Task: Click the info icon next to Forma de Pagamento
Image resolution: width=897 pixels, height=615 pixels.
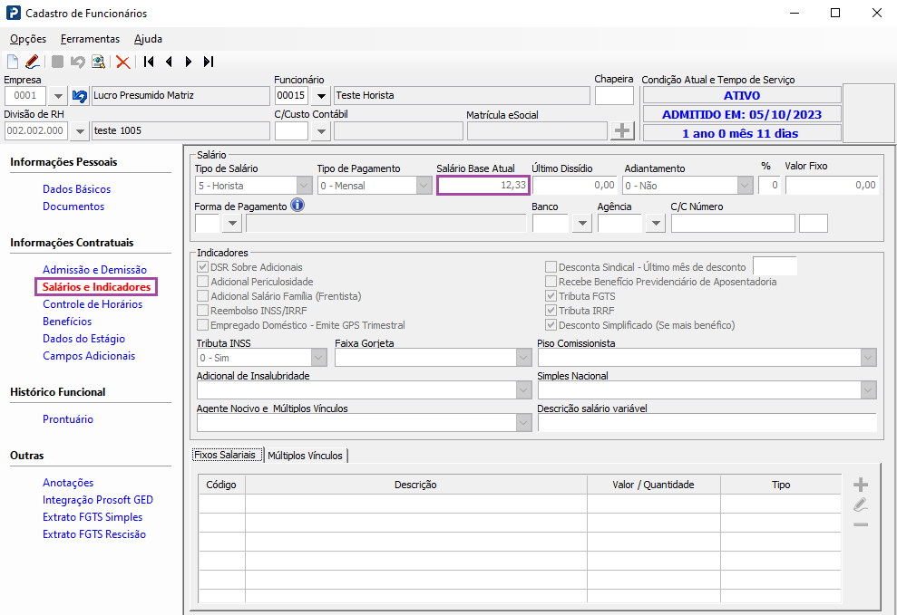Action: tap(297, 206)
